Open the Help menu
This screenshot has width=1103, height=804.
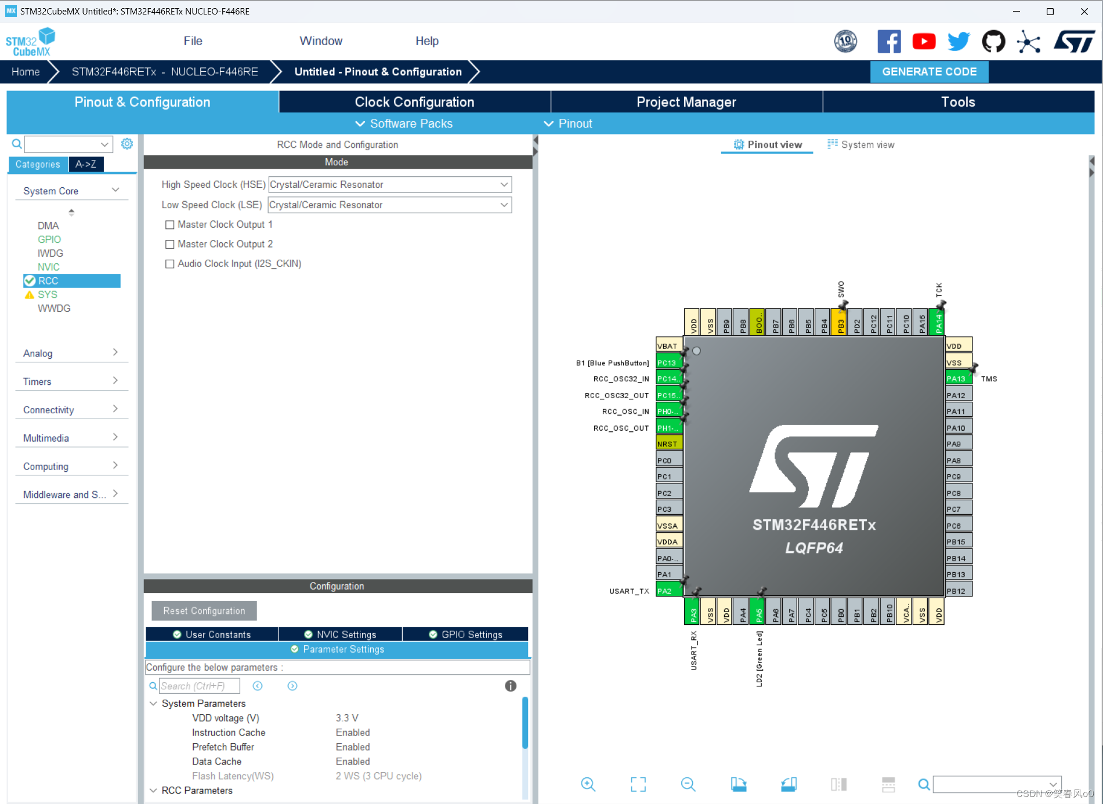point(427,41)
